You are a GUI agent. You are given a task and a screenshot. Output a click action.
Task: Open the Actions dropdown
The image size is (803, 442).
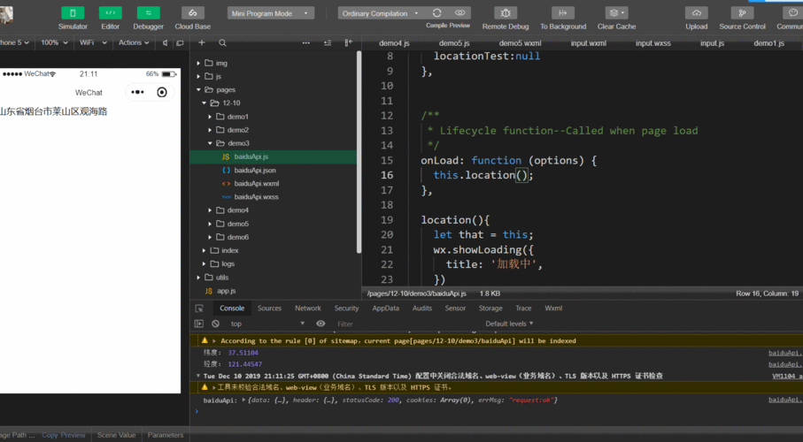click(x=134, y=43)
